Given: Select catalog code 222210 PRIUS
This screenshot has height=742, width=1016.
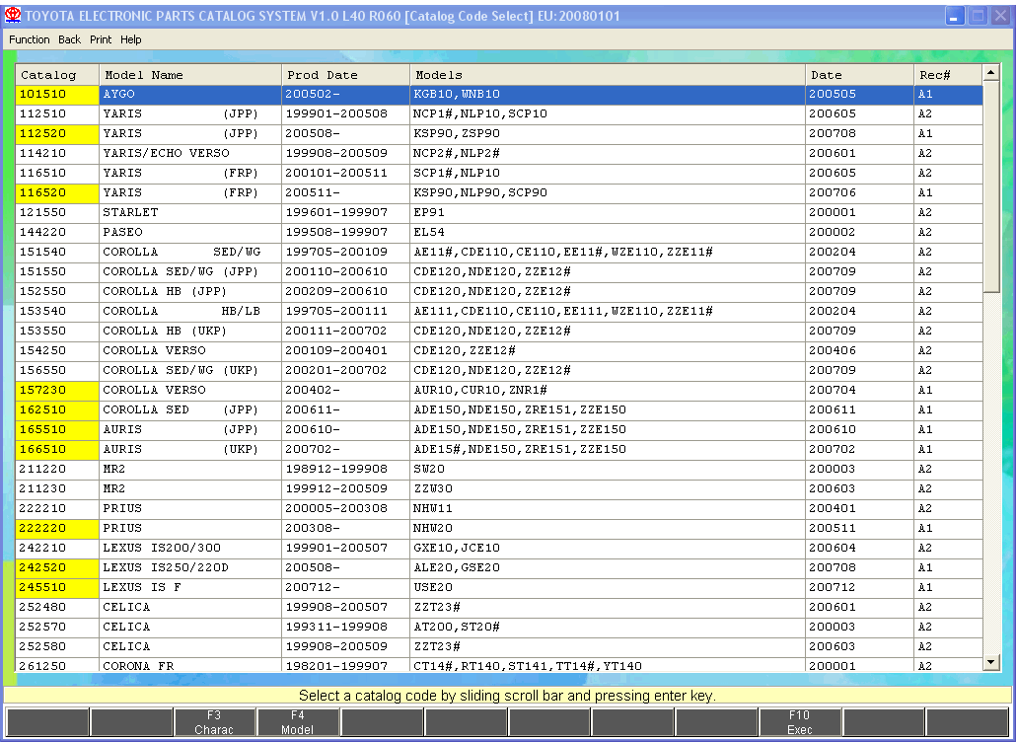Looking at the screenshot, I should [x=499, y=509].
